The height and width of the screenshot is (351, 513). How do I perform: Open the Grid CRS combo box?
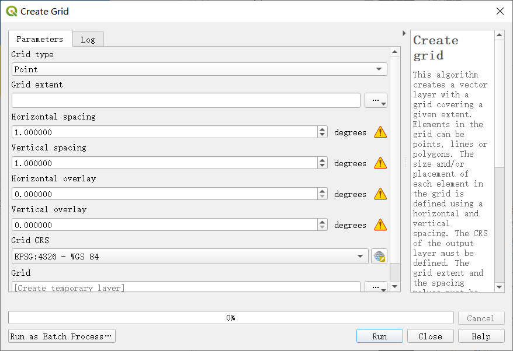(190, 257)
